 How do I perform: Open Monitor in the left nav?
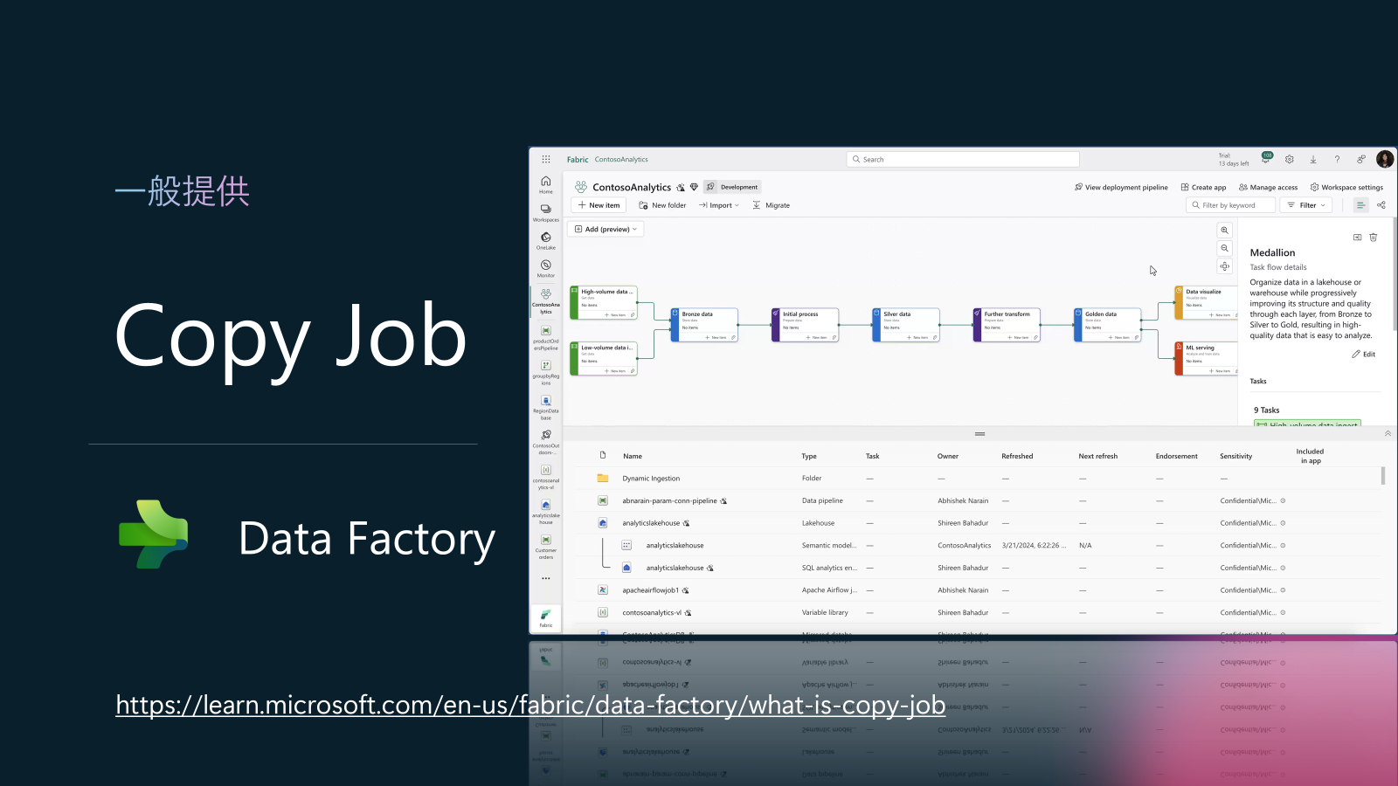(546, 268)
